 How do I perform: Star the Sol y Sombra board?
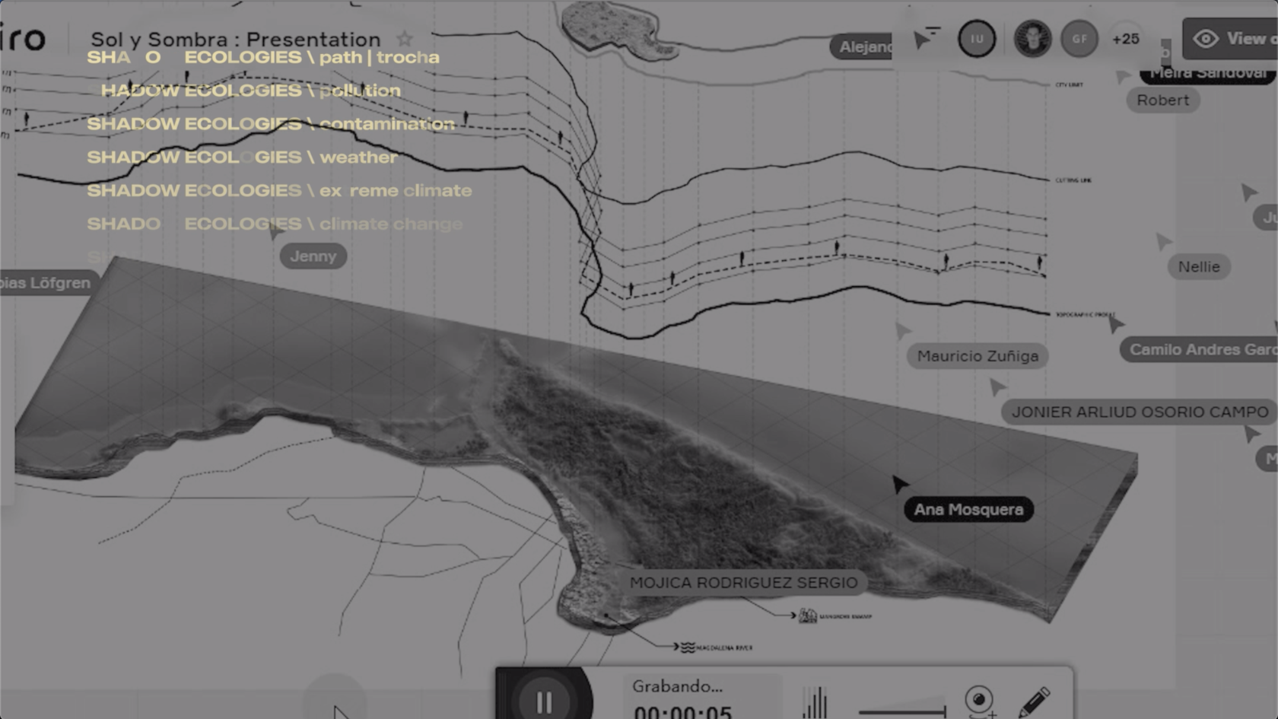pos(405,39)
